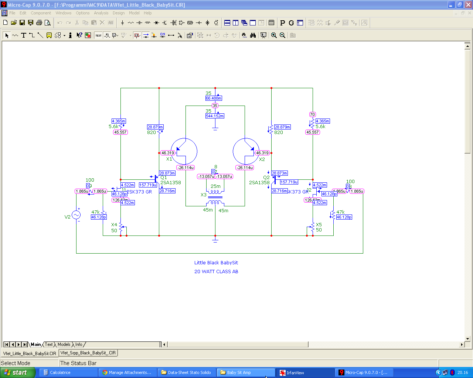473x378 pixels.
Task: Cascade the open windows
Action: tap(244, 23)
